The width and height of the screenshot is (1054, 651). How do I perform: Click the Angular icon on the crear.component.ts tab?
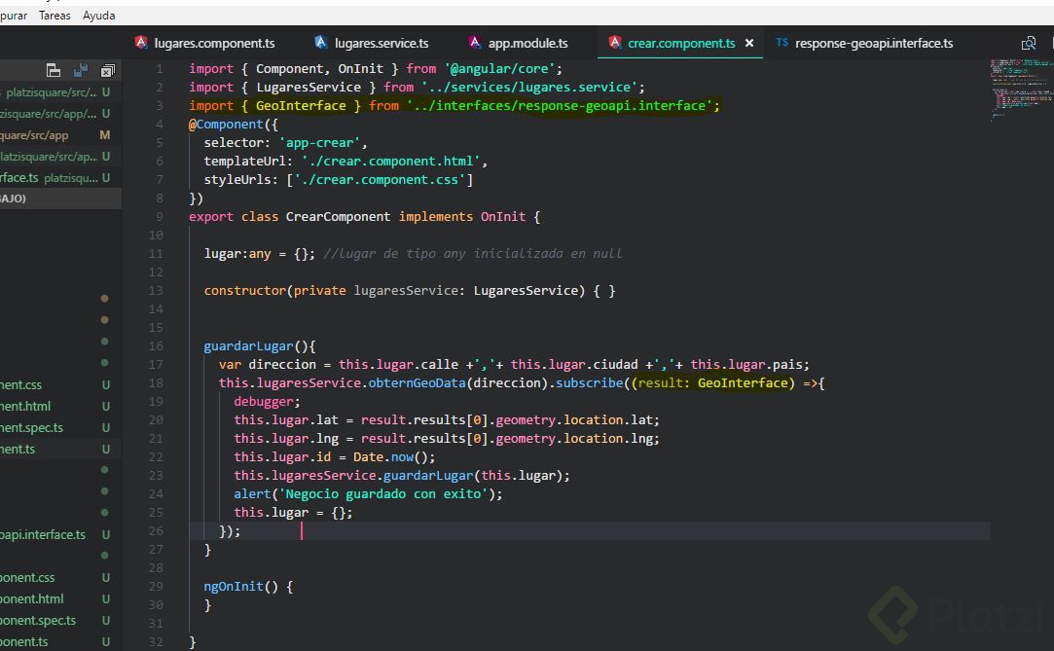pyautogui.click(x=614, y=42)
